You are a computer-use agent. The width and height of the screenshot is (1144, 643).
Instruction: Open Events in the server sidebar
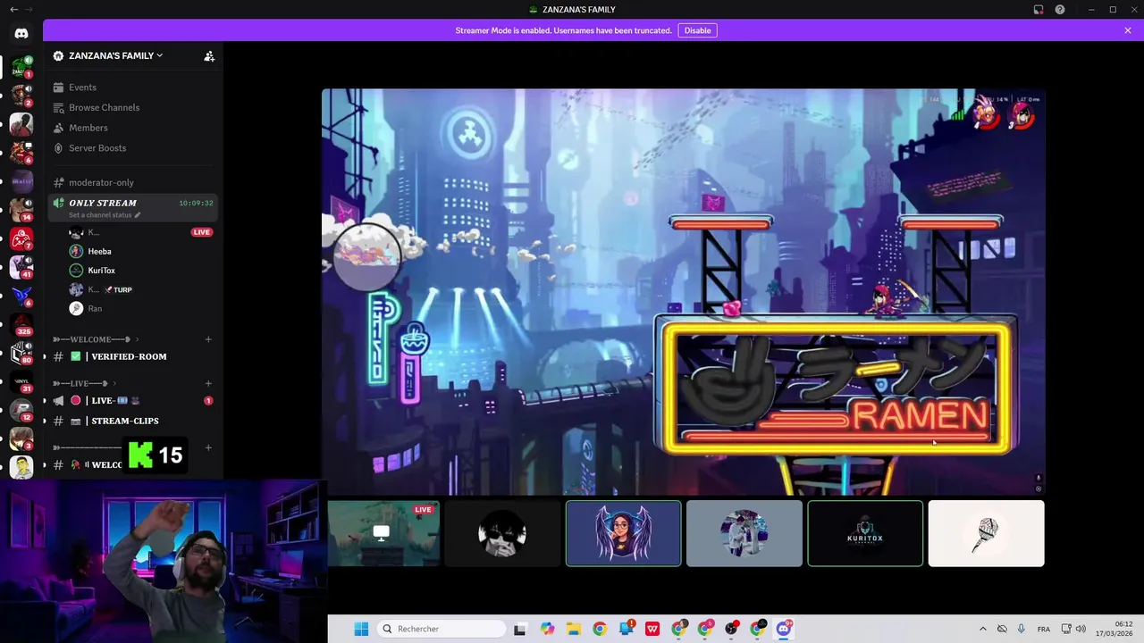click(132, 88)
